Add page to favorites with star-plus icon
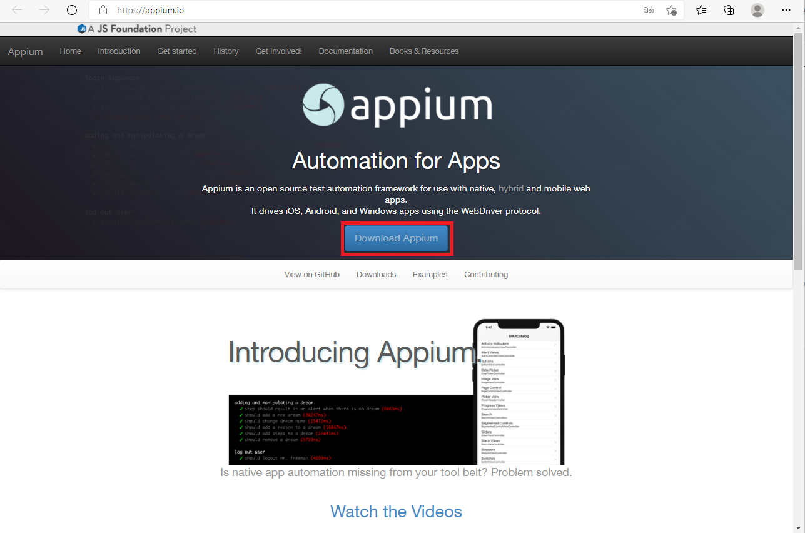Screen dimensions: 805x533 [x=671, y=10]
